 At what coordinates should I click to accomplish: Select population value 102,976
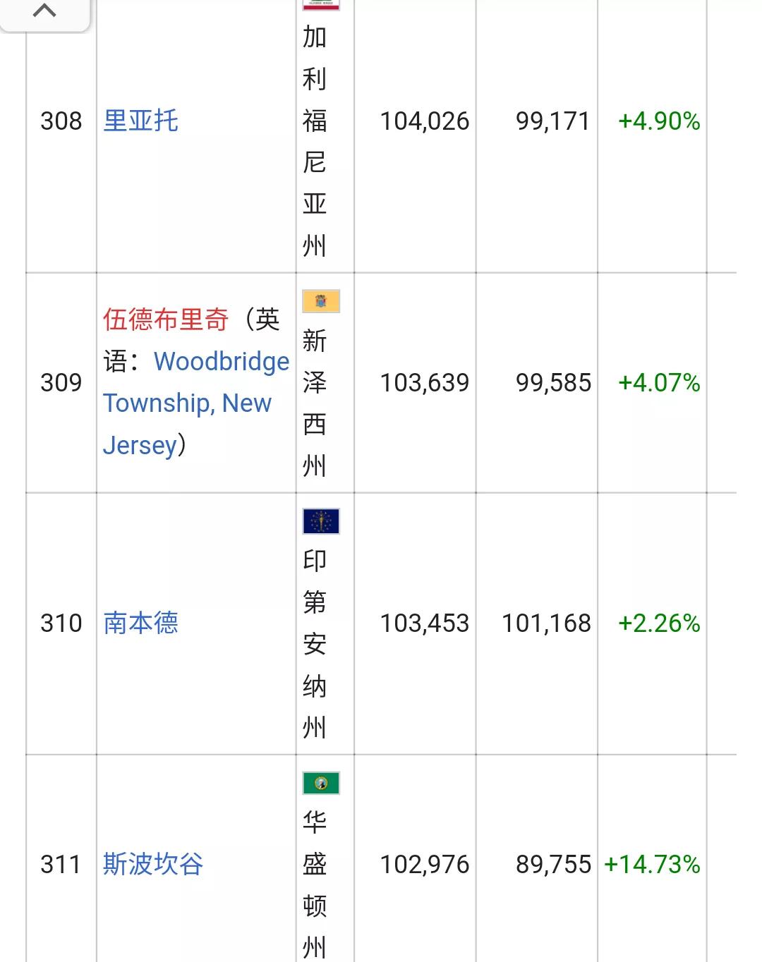[x=425, y=865]
